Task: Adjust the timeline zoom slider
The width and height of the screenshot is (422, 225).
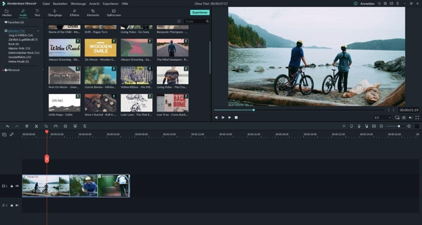Action: (399, 126)
